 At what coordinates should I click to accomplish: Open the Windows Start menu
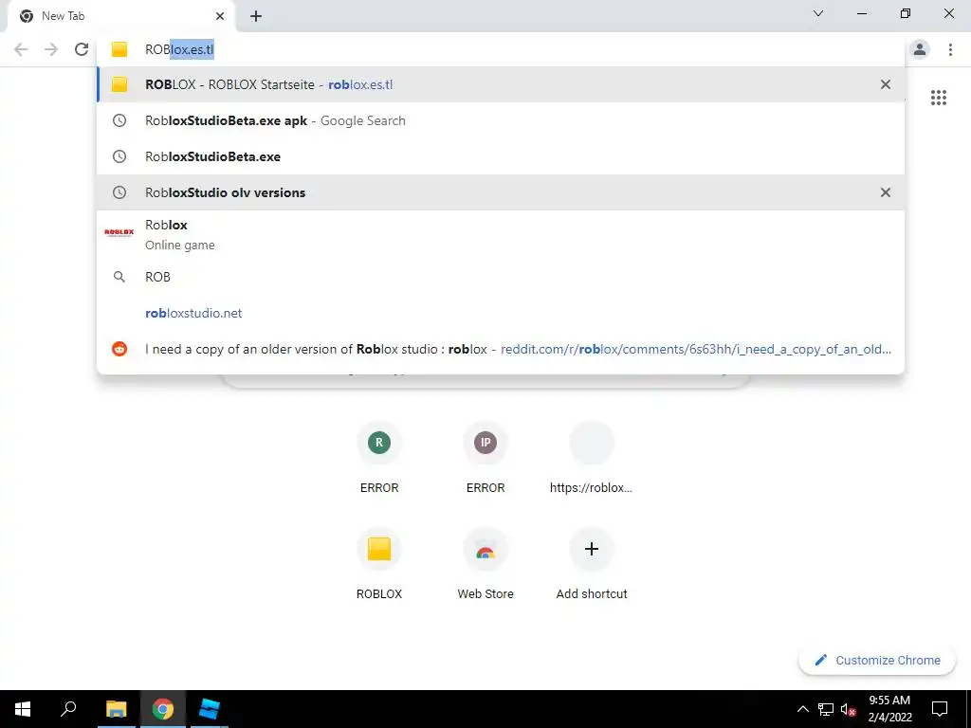(x=23, y=709)
